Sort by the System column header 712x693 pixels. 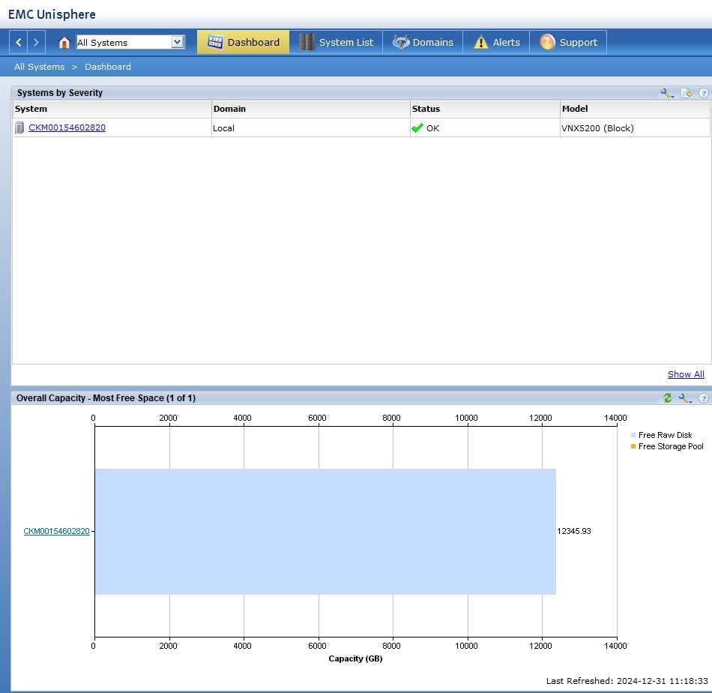[112, 109]
